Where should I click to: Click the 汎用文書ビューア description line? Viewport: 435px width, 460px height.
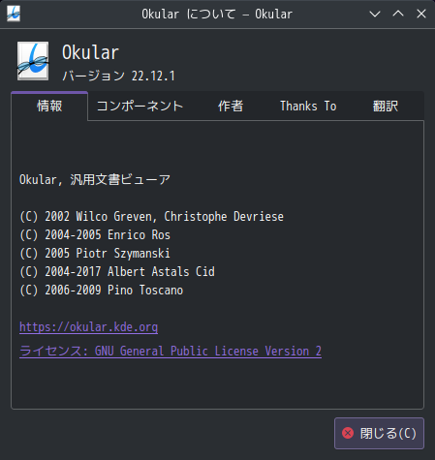click(x=95, y=180)
